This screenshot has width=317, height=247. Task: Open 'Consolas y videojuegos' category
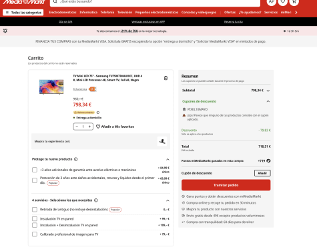coord(199,12)
